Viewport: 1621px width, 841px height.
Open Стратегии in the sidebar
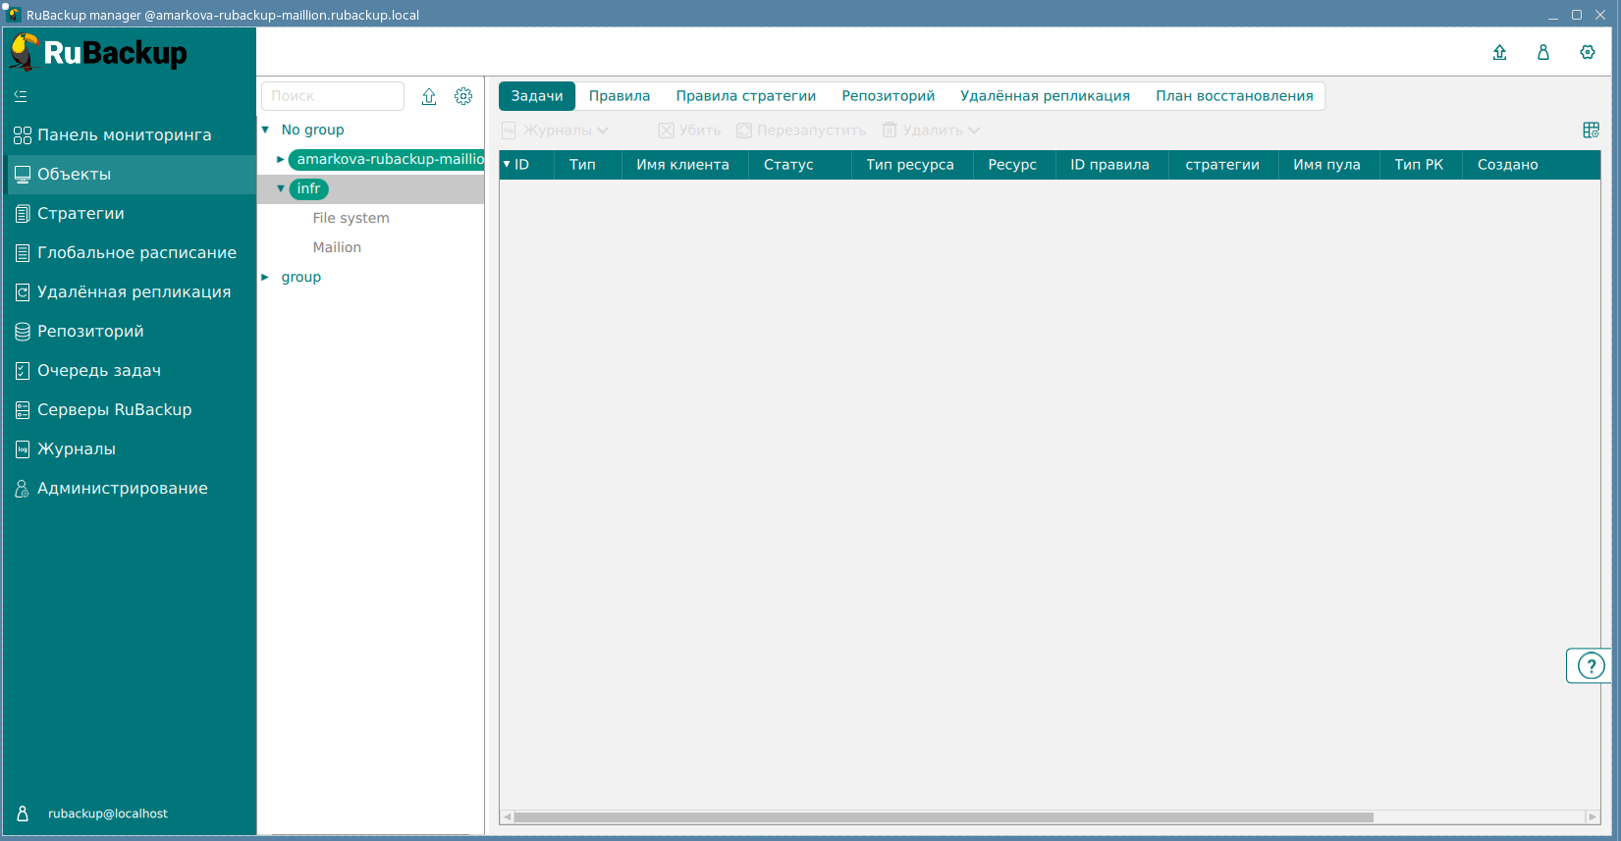point(81,214)
